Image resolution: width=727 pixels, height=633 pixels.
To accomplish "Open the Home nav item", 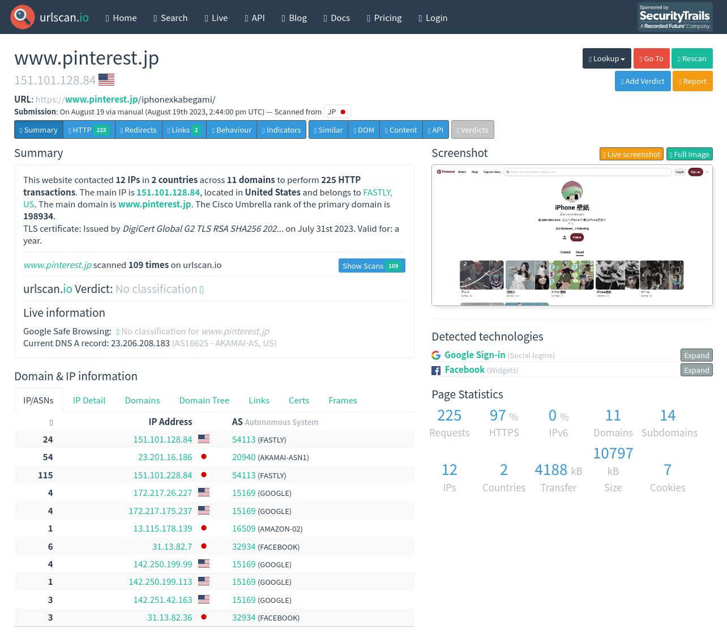I will pyautogui.click(x=121, y=18).
